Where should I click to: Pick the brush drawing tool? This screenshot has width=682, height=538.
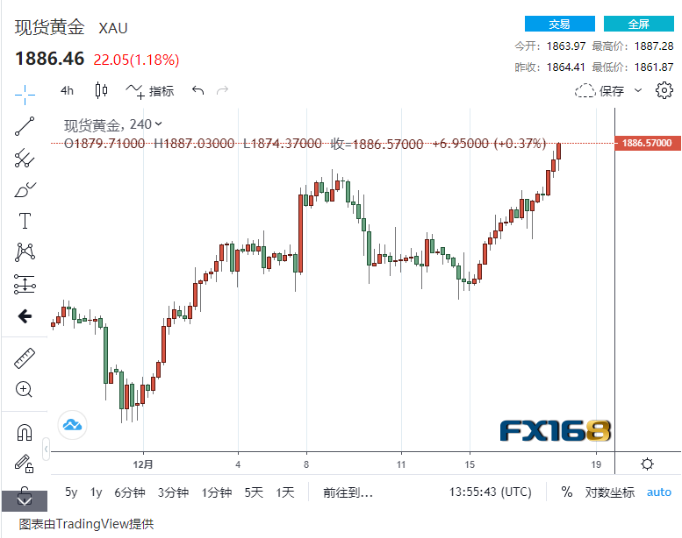pyautogui.click(x=25, y=189)
